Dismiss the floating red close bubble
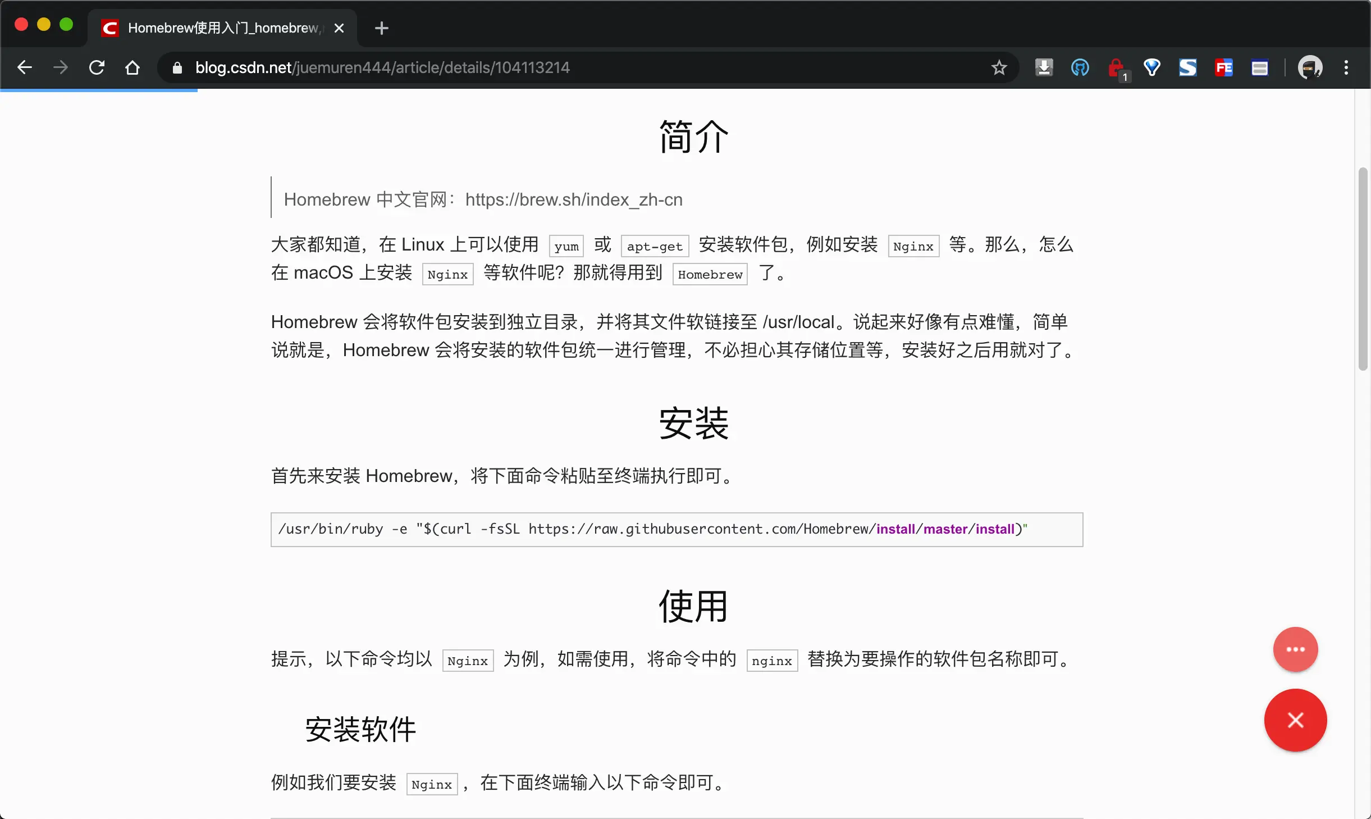The image size is (1371, 819). pos(1295,721)
